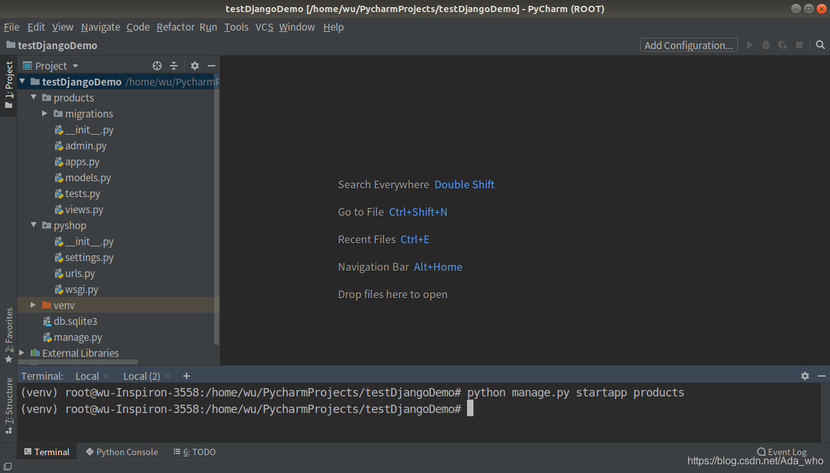Image resolution: width=830 pixels, height=473 pixels.
Task: Select models.py file
Action: point(82,177)
